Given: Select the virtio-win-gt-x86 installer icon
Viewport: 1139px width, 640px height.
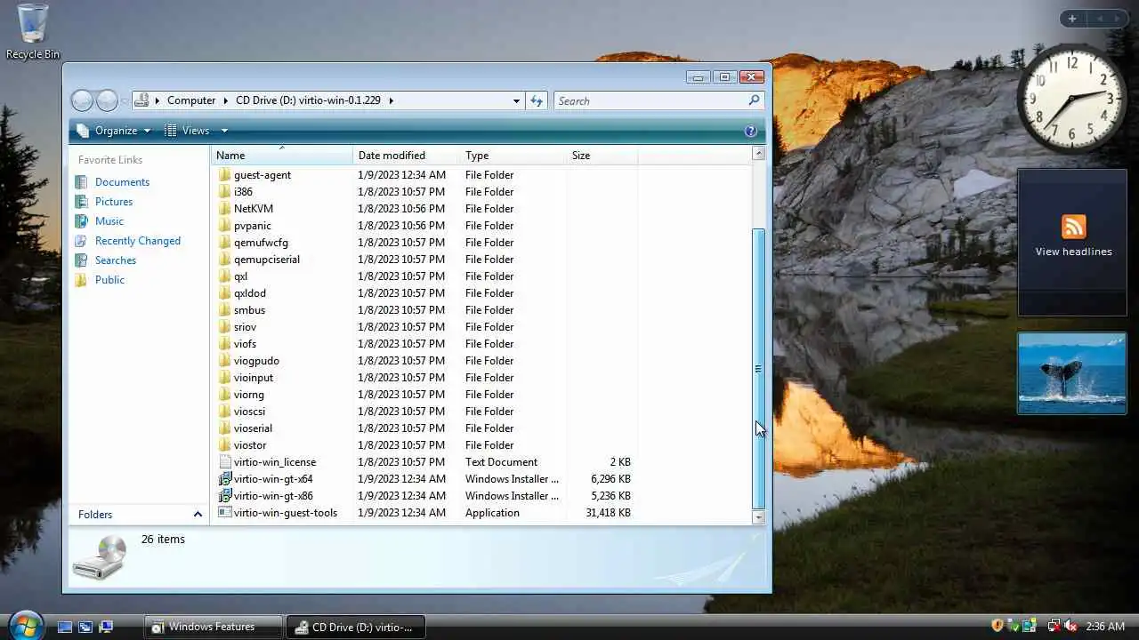Looking at the screenshot, I should (225, 496).
